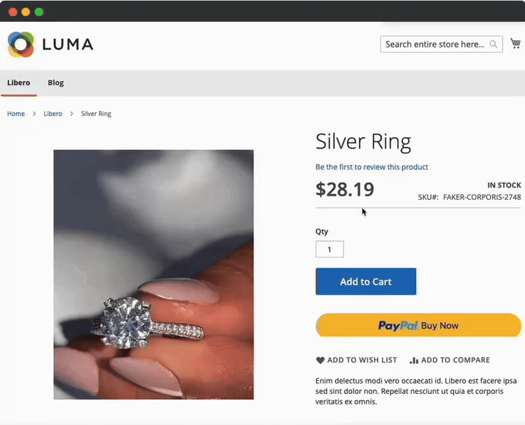The image size is (525, 425).
Task: Open "Be the first to review" link
Action: 371,167
